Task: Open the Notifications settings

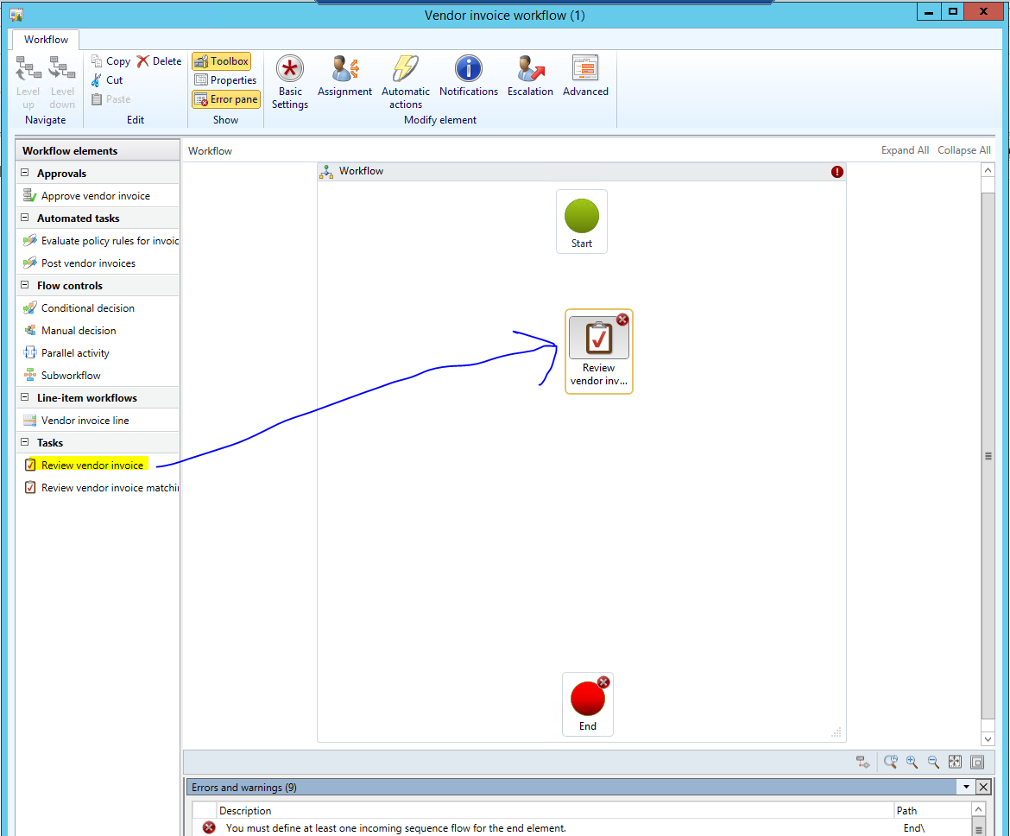Action: 468,77
